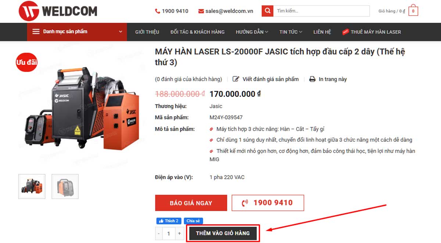Click the Weldcom logo
441x243 pixels.
click(58, 11)
